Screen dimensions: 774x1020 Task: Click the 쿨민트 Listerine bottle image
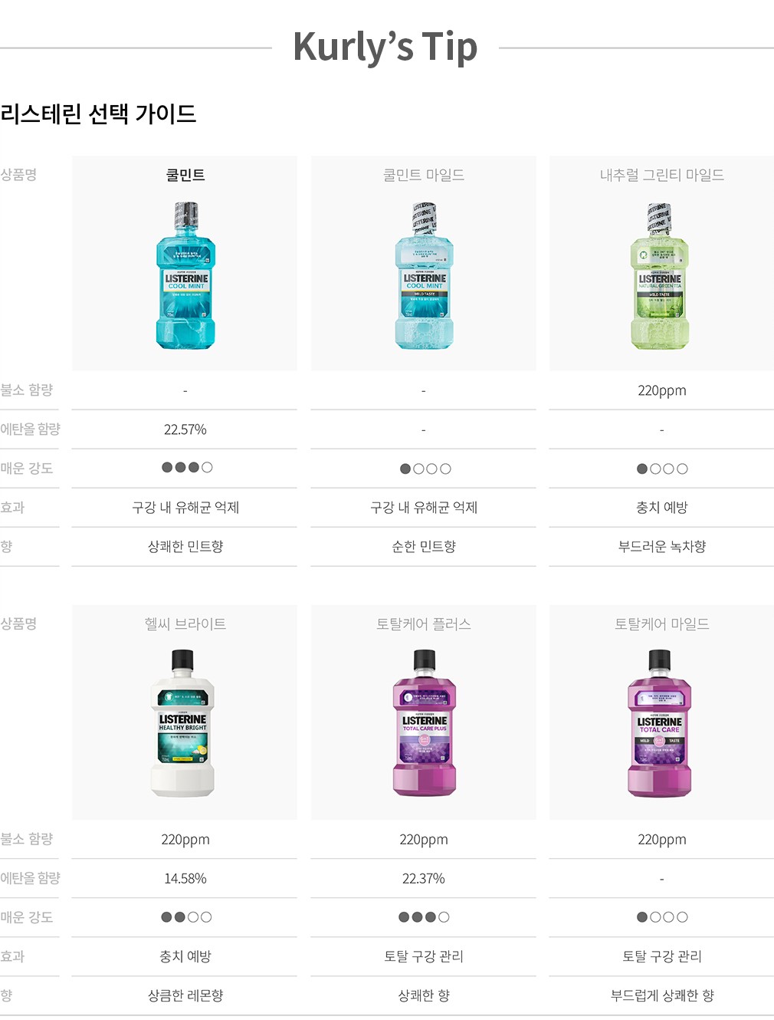pos(185,276)
